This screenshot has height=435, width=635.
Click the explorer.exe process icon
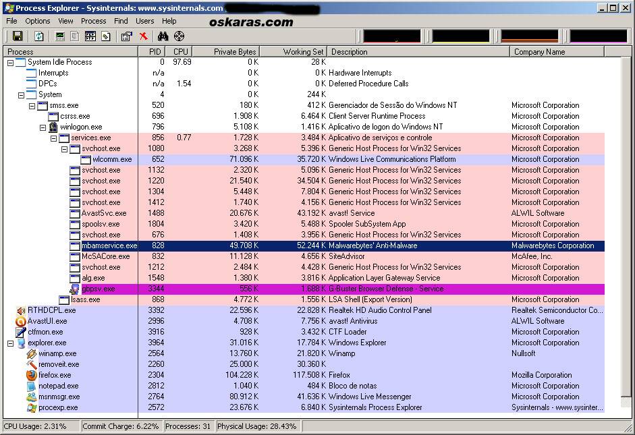pyautogui.click(x=21, y=343)
